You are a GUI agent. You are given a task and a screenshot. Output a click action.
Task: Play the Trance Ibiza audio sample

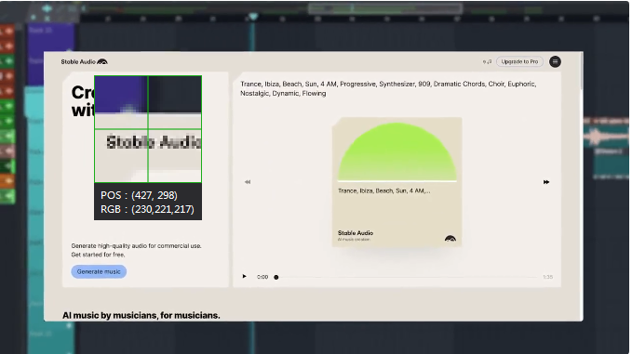244,276
